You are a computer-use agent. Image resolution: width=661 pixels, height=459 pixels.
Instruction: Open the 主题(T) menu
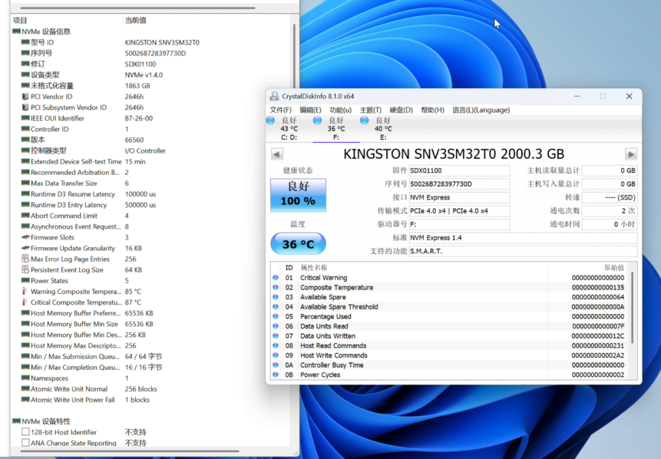pyautogui.click(x=370, y=110)
